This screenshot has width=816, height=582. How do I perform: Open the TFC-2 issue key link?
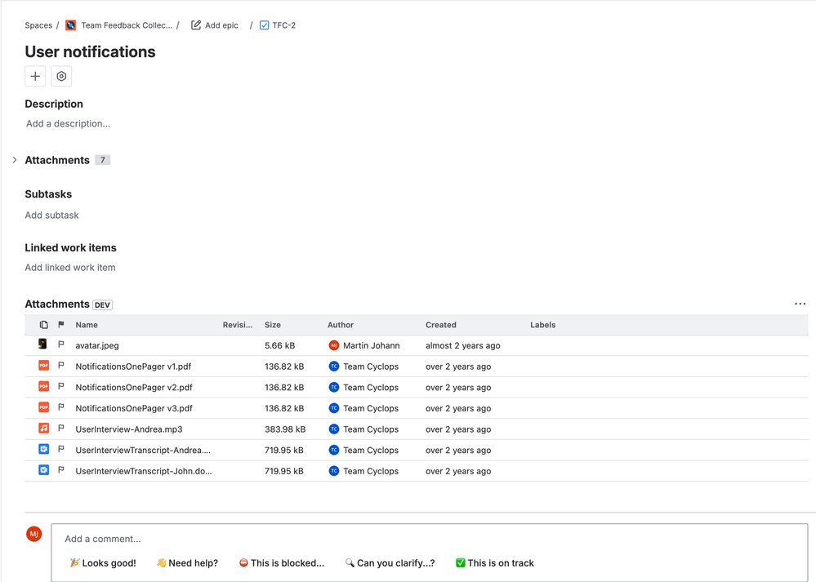(x=284, y=25)
